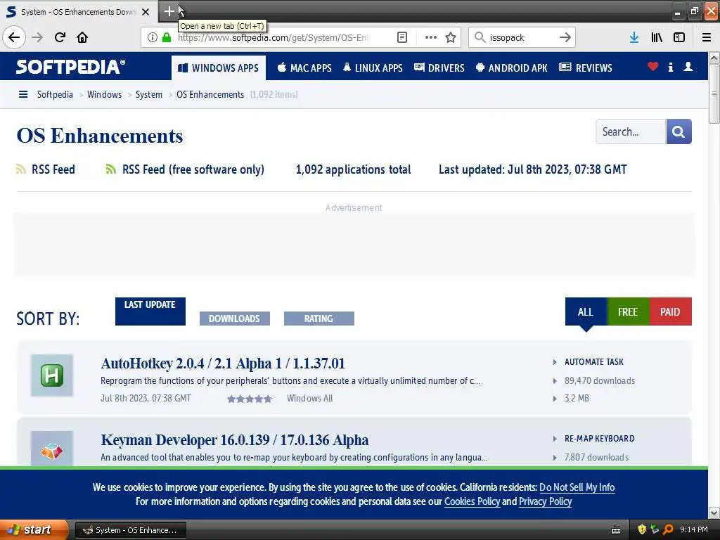Open the Firefox hamburger menu

click(707, 37)
